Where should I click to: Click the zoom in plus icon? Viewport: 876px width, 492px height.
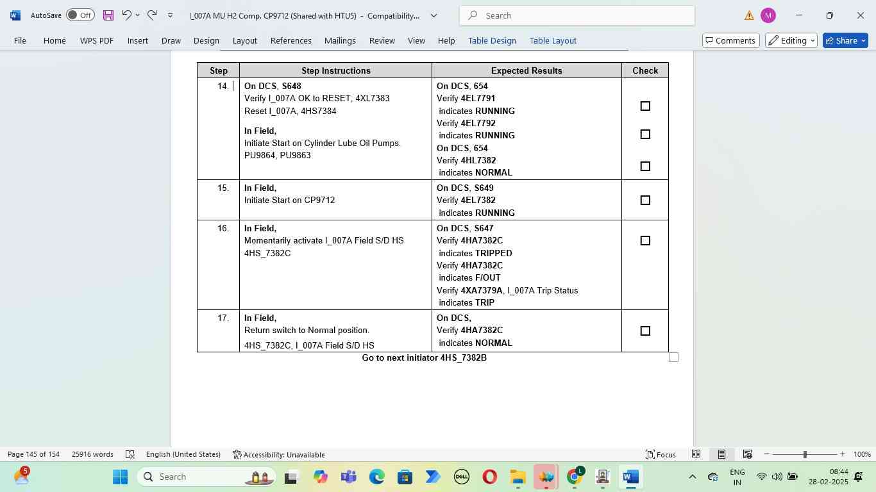(842, 454)
